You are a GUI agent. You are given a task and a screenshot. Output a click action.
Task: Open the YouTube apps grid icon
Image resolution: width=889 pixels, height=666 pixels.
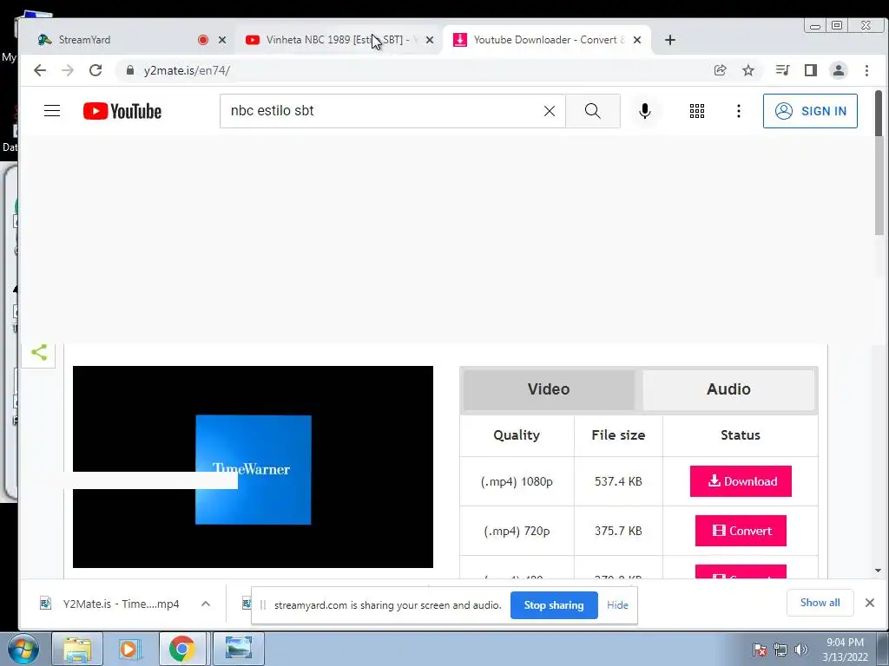click(697, 111)
